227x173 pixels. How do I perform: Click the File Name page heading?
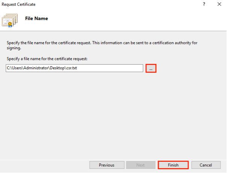click(36, 18)
